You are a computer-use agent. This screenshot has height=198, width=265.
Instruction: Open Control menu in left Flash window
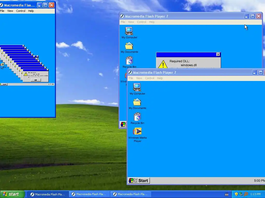point(21,11)
